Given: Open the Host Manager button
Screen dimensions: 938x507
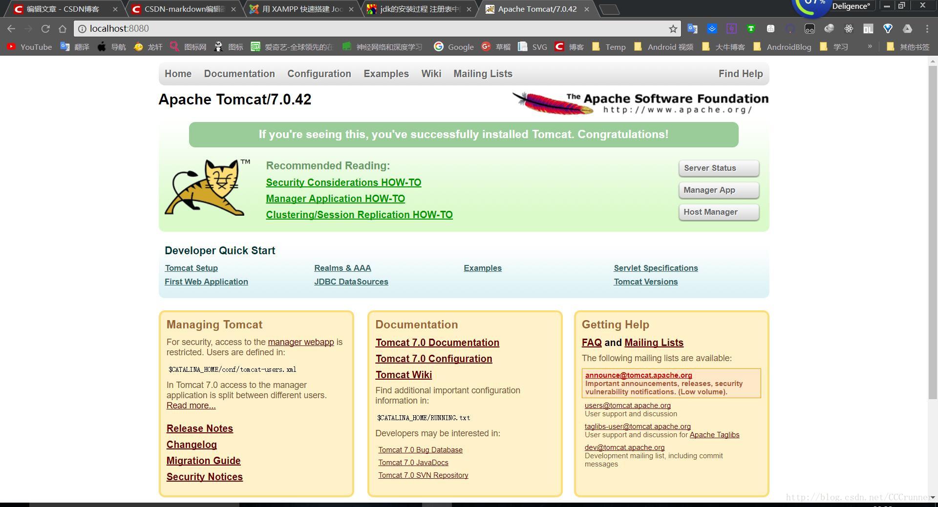Looking at the screenshot, I should click(x=719, y=212).
